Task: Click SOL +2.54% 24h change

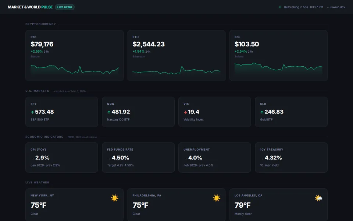Action: pyautogui.click(x=243, y=52)
